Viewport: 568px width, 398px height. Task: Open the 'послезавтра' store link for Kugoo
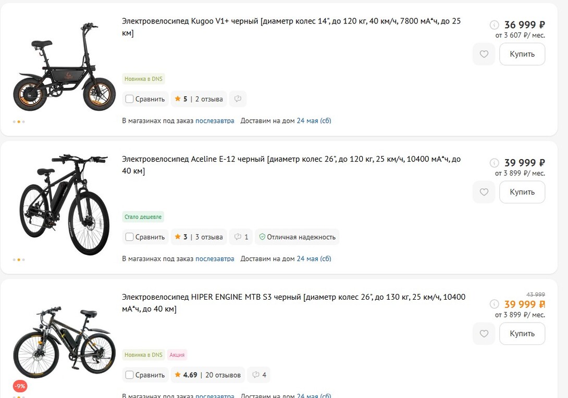tap(215, 121)
